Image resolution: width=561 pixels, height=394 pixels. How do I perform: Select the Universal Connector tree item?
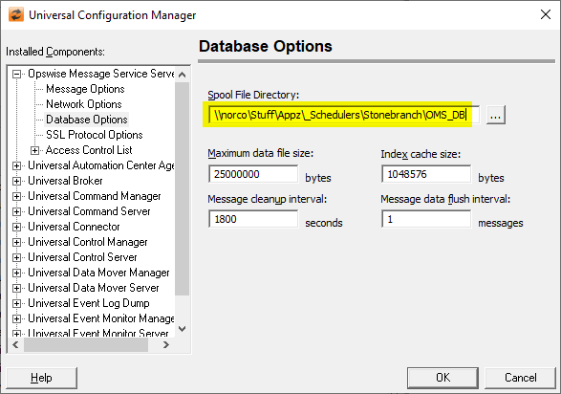point(74,227)
